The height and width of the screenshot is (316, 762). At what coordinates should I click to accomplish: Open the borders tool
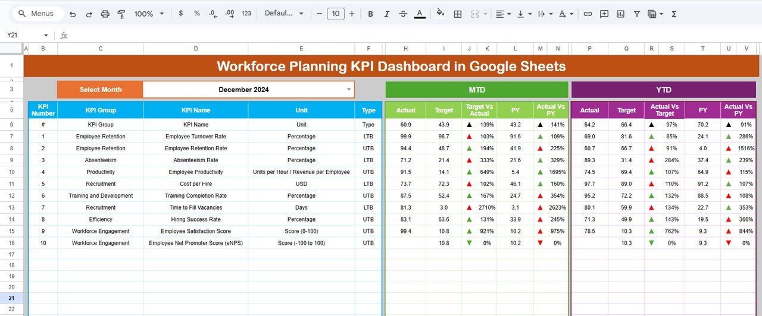pyautogui.click(x=457, y=14)
